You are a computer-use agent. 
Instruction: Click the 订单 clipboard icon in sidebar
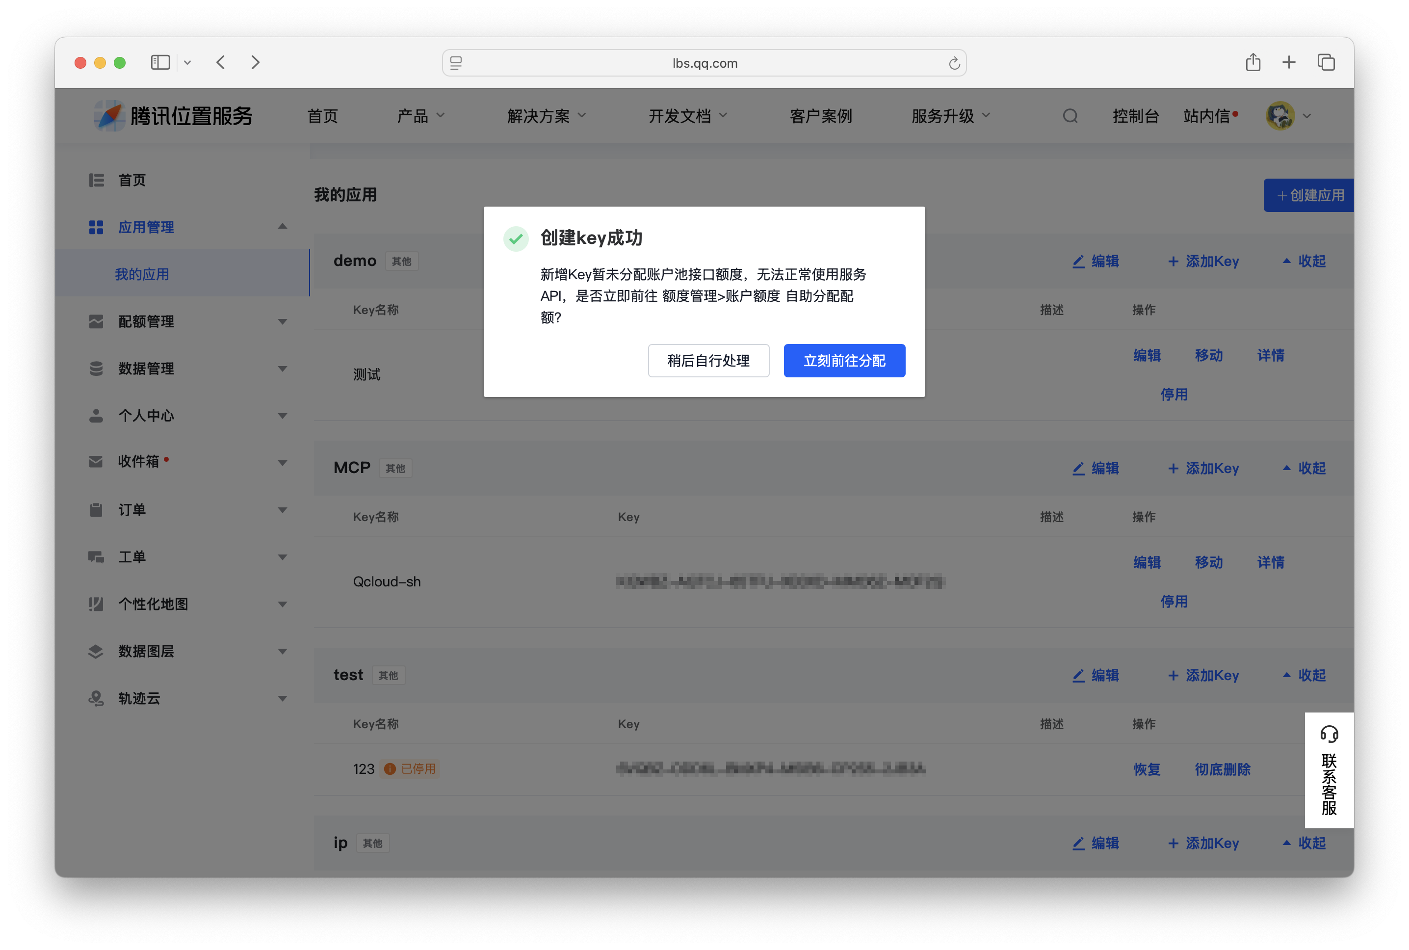[x=96, y=509]
